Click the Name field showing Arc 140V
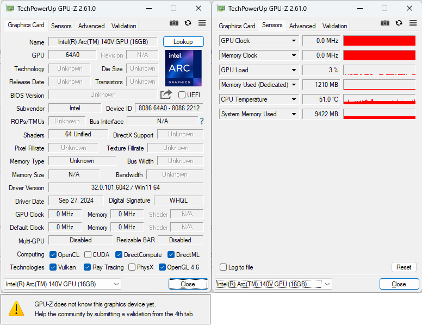Viewport: 422px width, 326px height. 103,42
